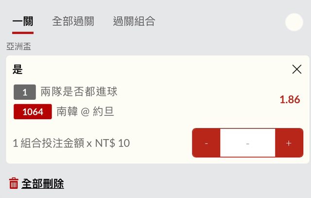This screenshot has height=198, width=311.
Task: Click the red trash can icon
Action: (14, 183)
